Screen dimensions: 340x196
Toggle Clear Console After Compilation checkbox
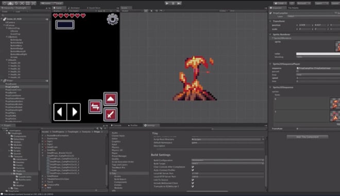193,167
